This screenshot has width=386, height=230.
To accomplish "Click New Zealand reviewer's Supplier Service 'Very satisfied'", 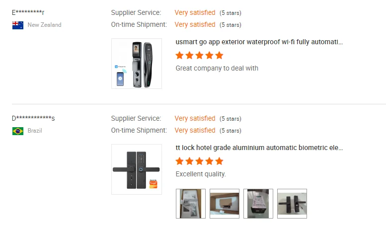I will [x=195, y=12].
